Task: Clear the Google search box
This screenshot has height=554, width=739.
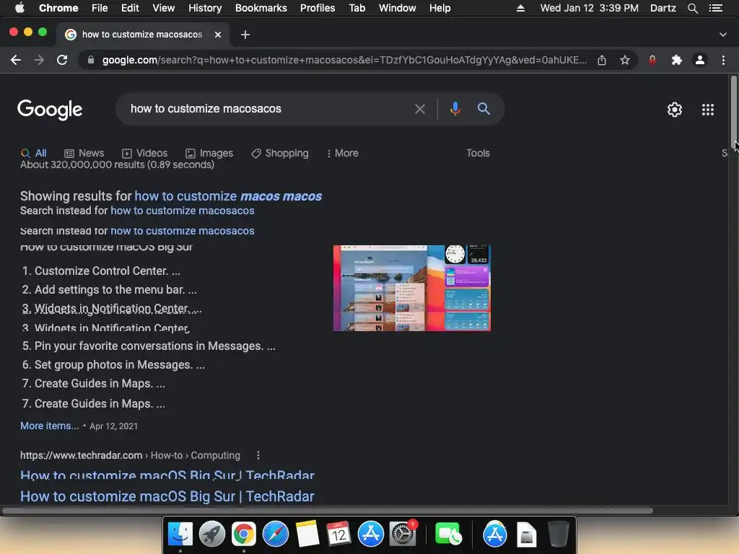Action: [x=420, y=110]
